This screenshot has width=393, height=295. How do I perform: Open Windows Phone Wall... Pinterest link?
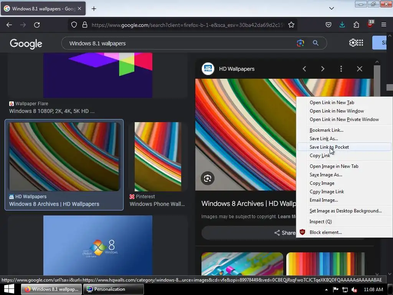pos(157,204)
